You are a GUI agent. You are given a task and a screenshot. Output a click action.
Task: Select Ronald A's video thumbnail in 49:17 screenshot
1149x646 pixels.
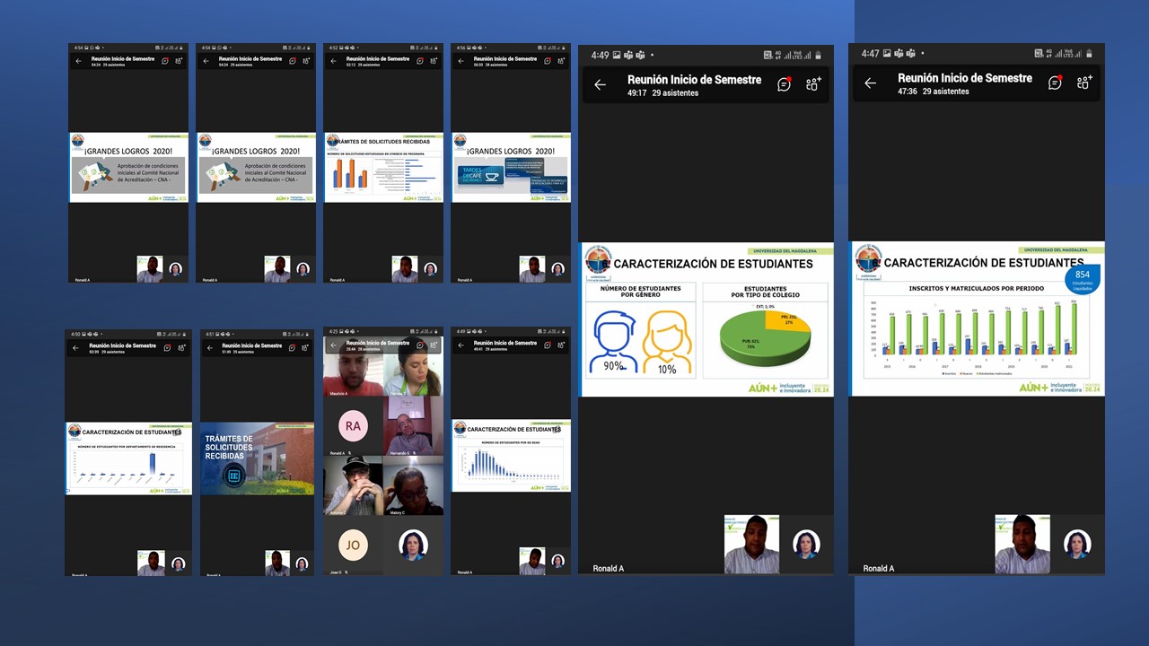pos(751,544)
